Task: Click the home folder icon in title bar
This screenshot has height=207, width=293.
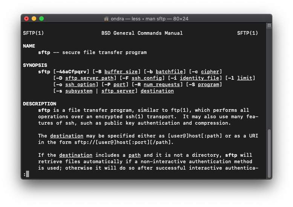Action: [106, 19]
